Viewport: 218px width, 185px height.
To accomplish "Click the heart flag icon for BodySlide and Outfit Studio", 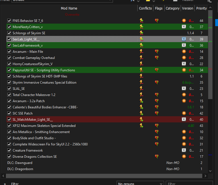I will 157,138.
